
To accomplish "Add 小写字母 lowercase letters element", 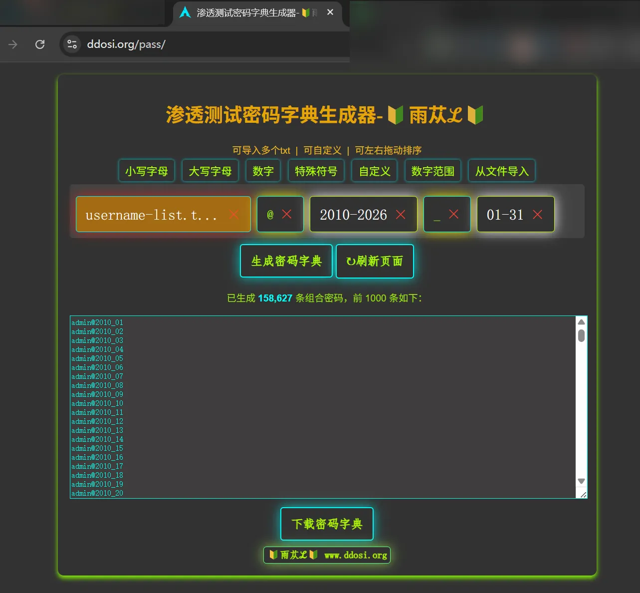I will pyautogui.click(x=147, y=171).
